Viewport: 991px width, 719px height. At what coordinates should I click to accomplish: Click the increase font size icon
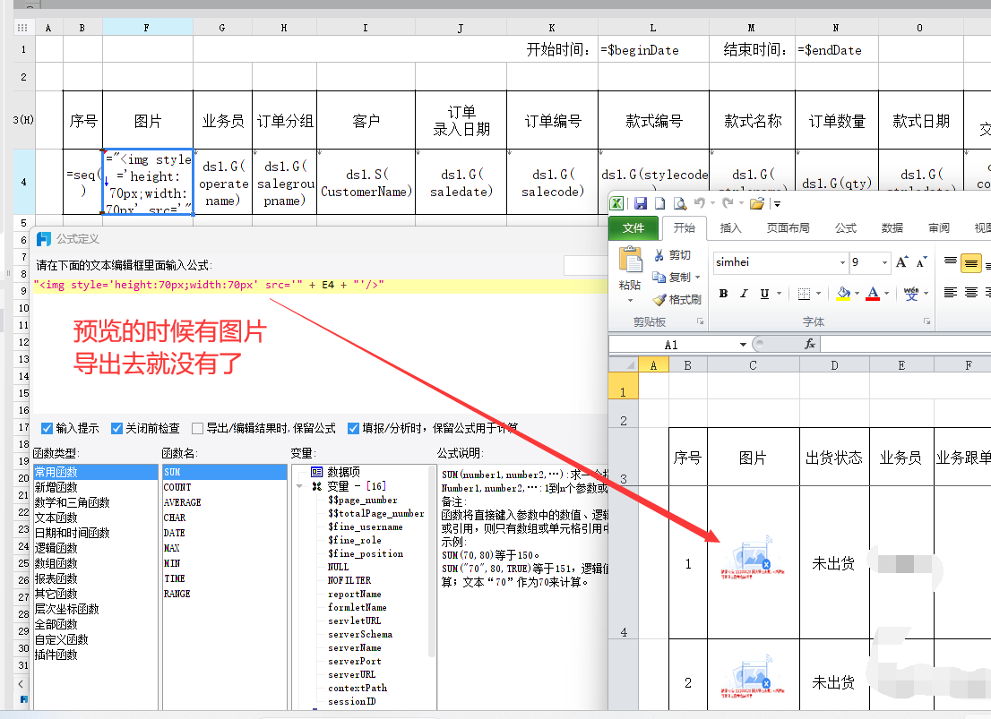[x=902, y=262]
